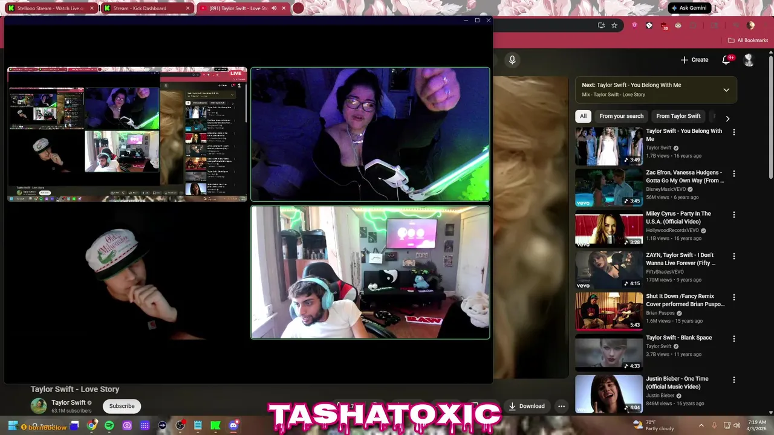Viewport: 774px width, 435px height.
Task: Open the All Bookmarks folder
Action: 748,40
